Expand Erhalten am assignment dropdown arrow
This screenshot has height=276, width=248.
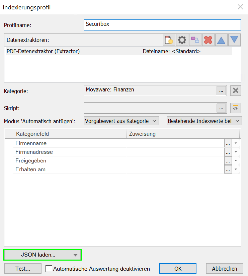pyautogui.click(x=236, y=169)
